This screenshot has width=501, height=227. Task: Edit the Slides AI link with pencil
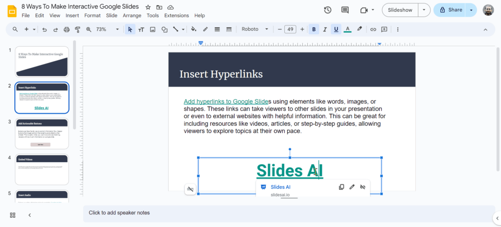[352, 187]
